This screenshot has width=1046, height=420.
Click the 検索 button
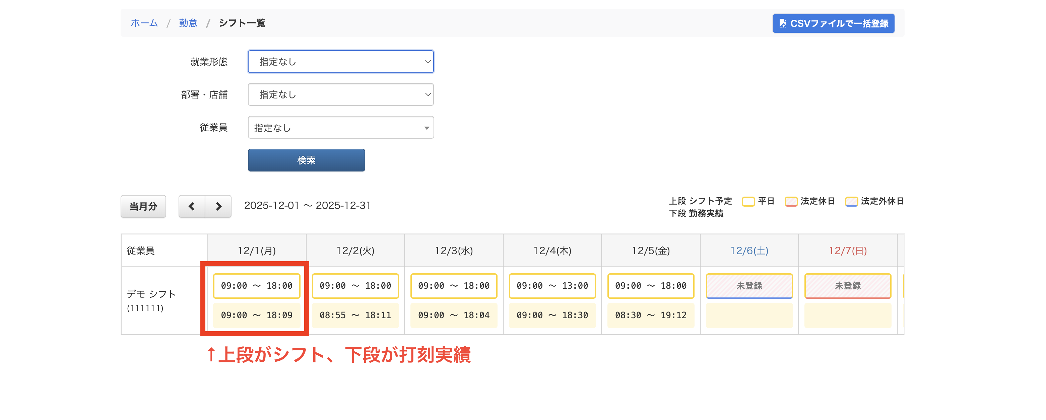tap(306, 160)
